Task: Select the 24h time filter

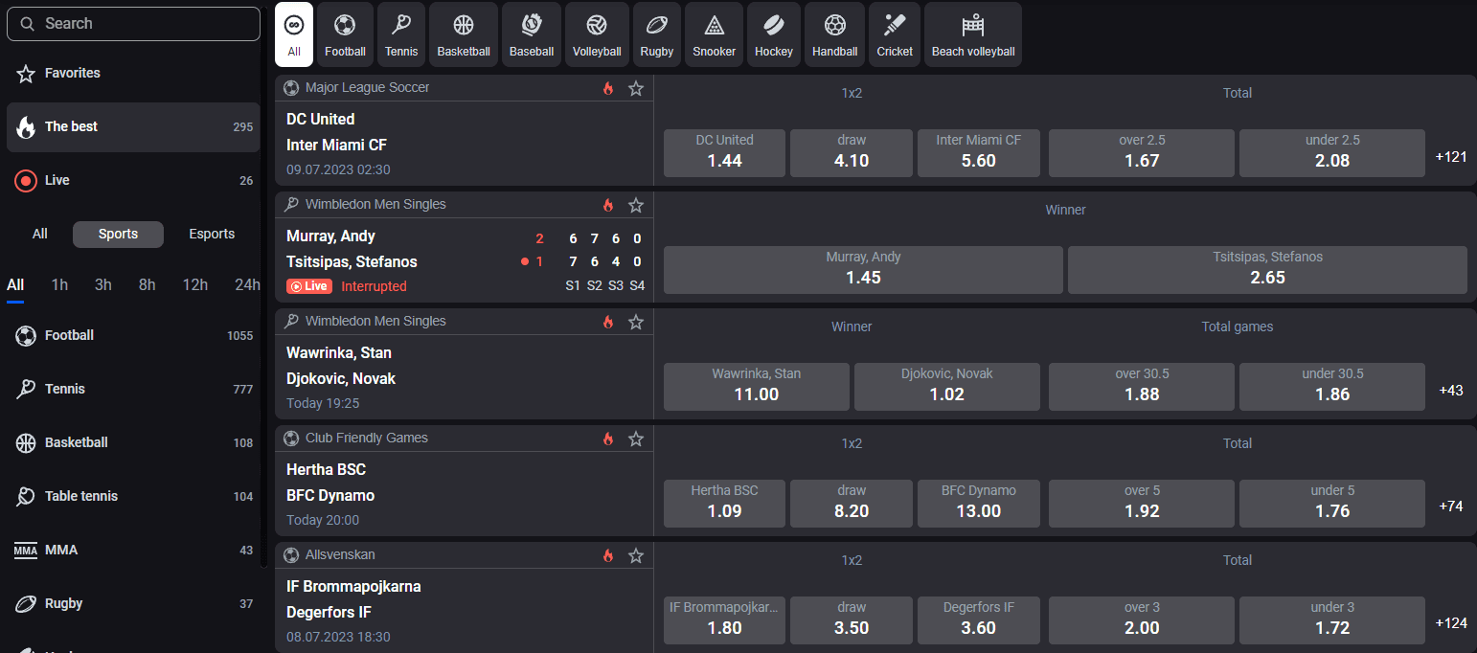Action: pyautogui.click(x=247, y=284)
